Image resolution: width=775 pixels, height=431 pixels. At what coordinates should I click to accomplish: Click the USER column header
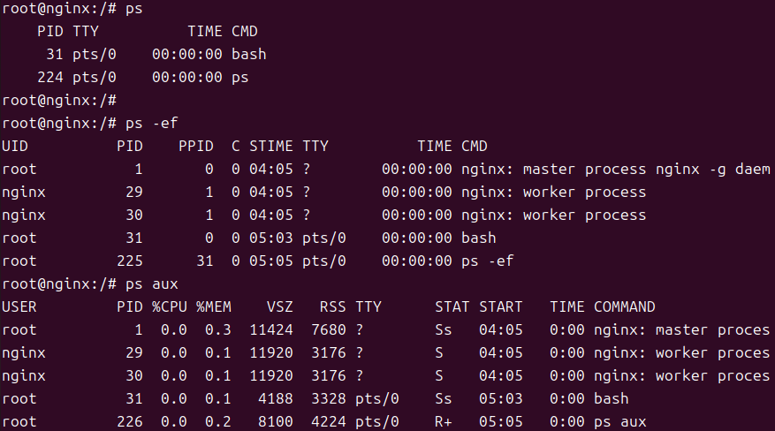pos(19,307)
